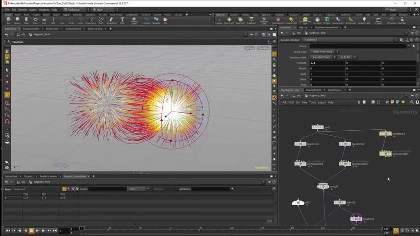Add a Camera from the lights shelf
420x236 pixels.
(x=219, y=20)
